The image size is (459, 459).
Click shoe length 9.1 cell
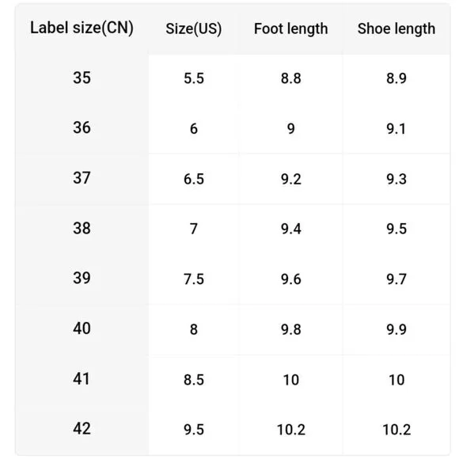396,129
